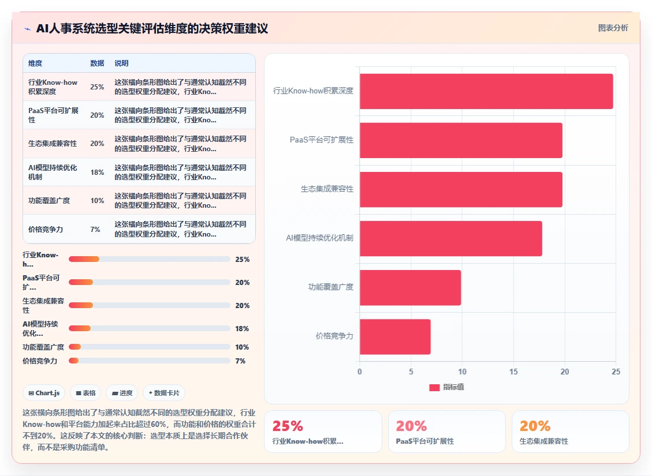Click the PaaS平台可扩展性 chart axis label
The width and height of the screenshot is (652, 476).
(322, 140)
